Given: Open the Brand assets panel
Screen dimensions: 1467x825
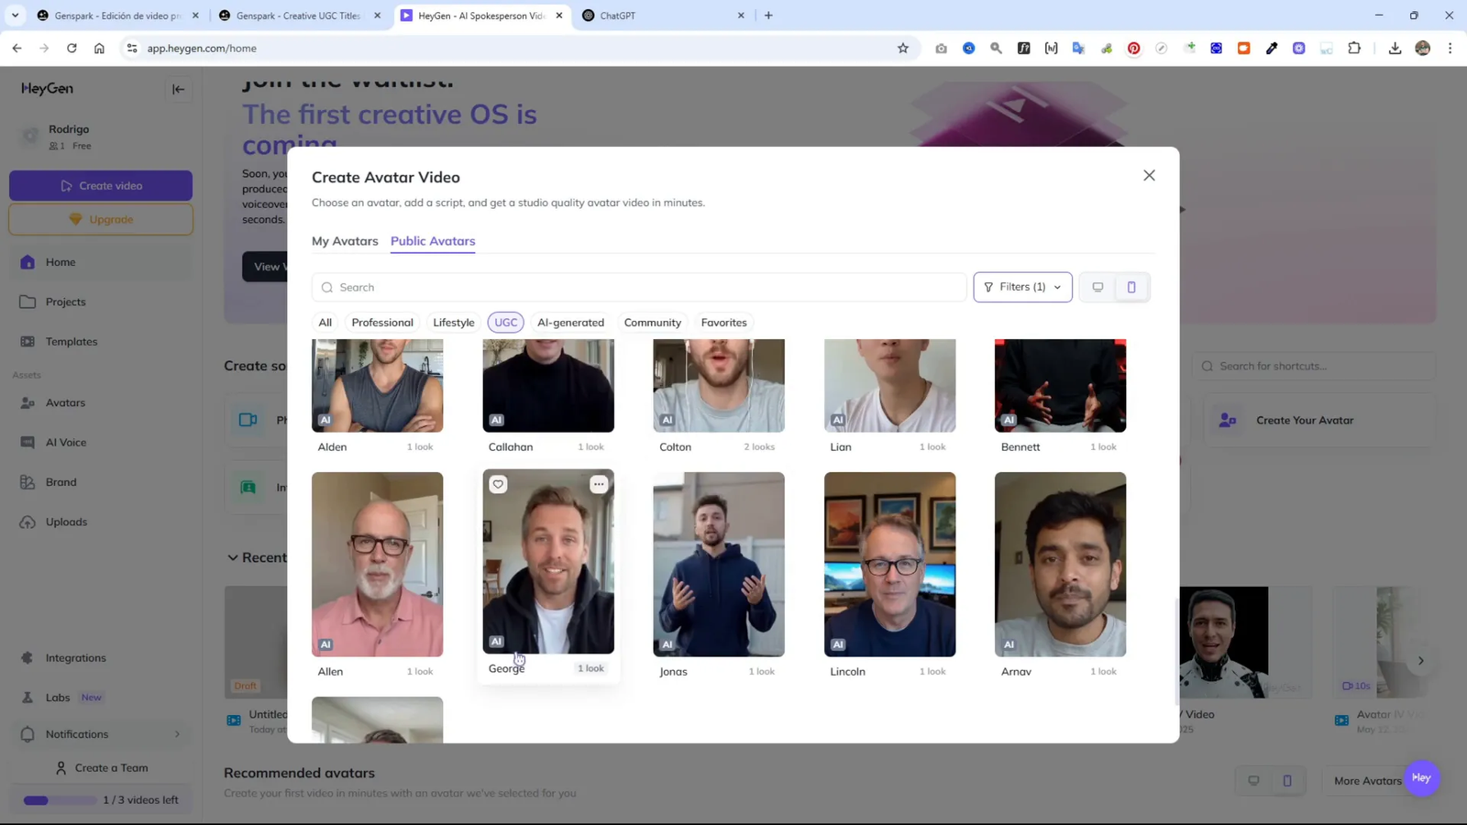Looking at the screenshot, I should click(x=61, y=481).
